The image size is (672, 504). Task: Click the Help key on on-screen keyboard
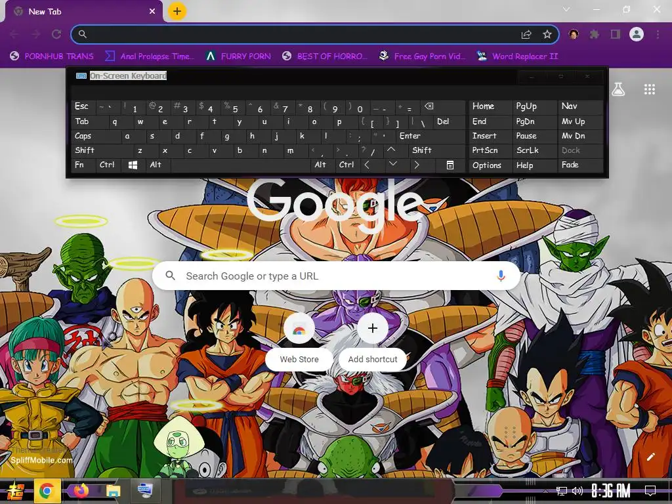(535, 165)
